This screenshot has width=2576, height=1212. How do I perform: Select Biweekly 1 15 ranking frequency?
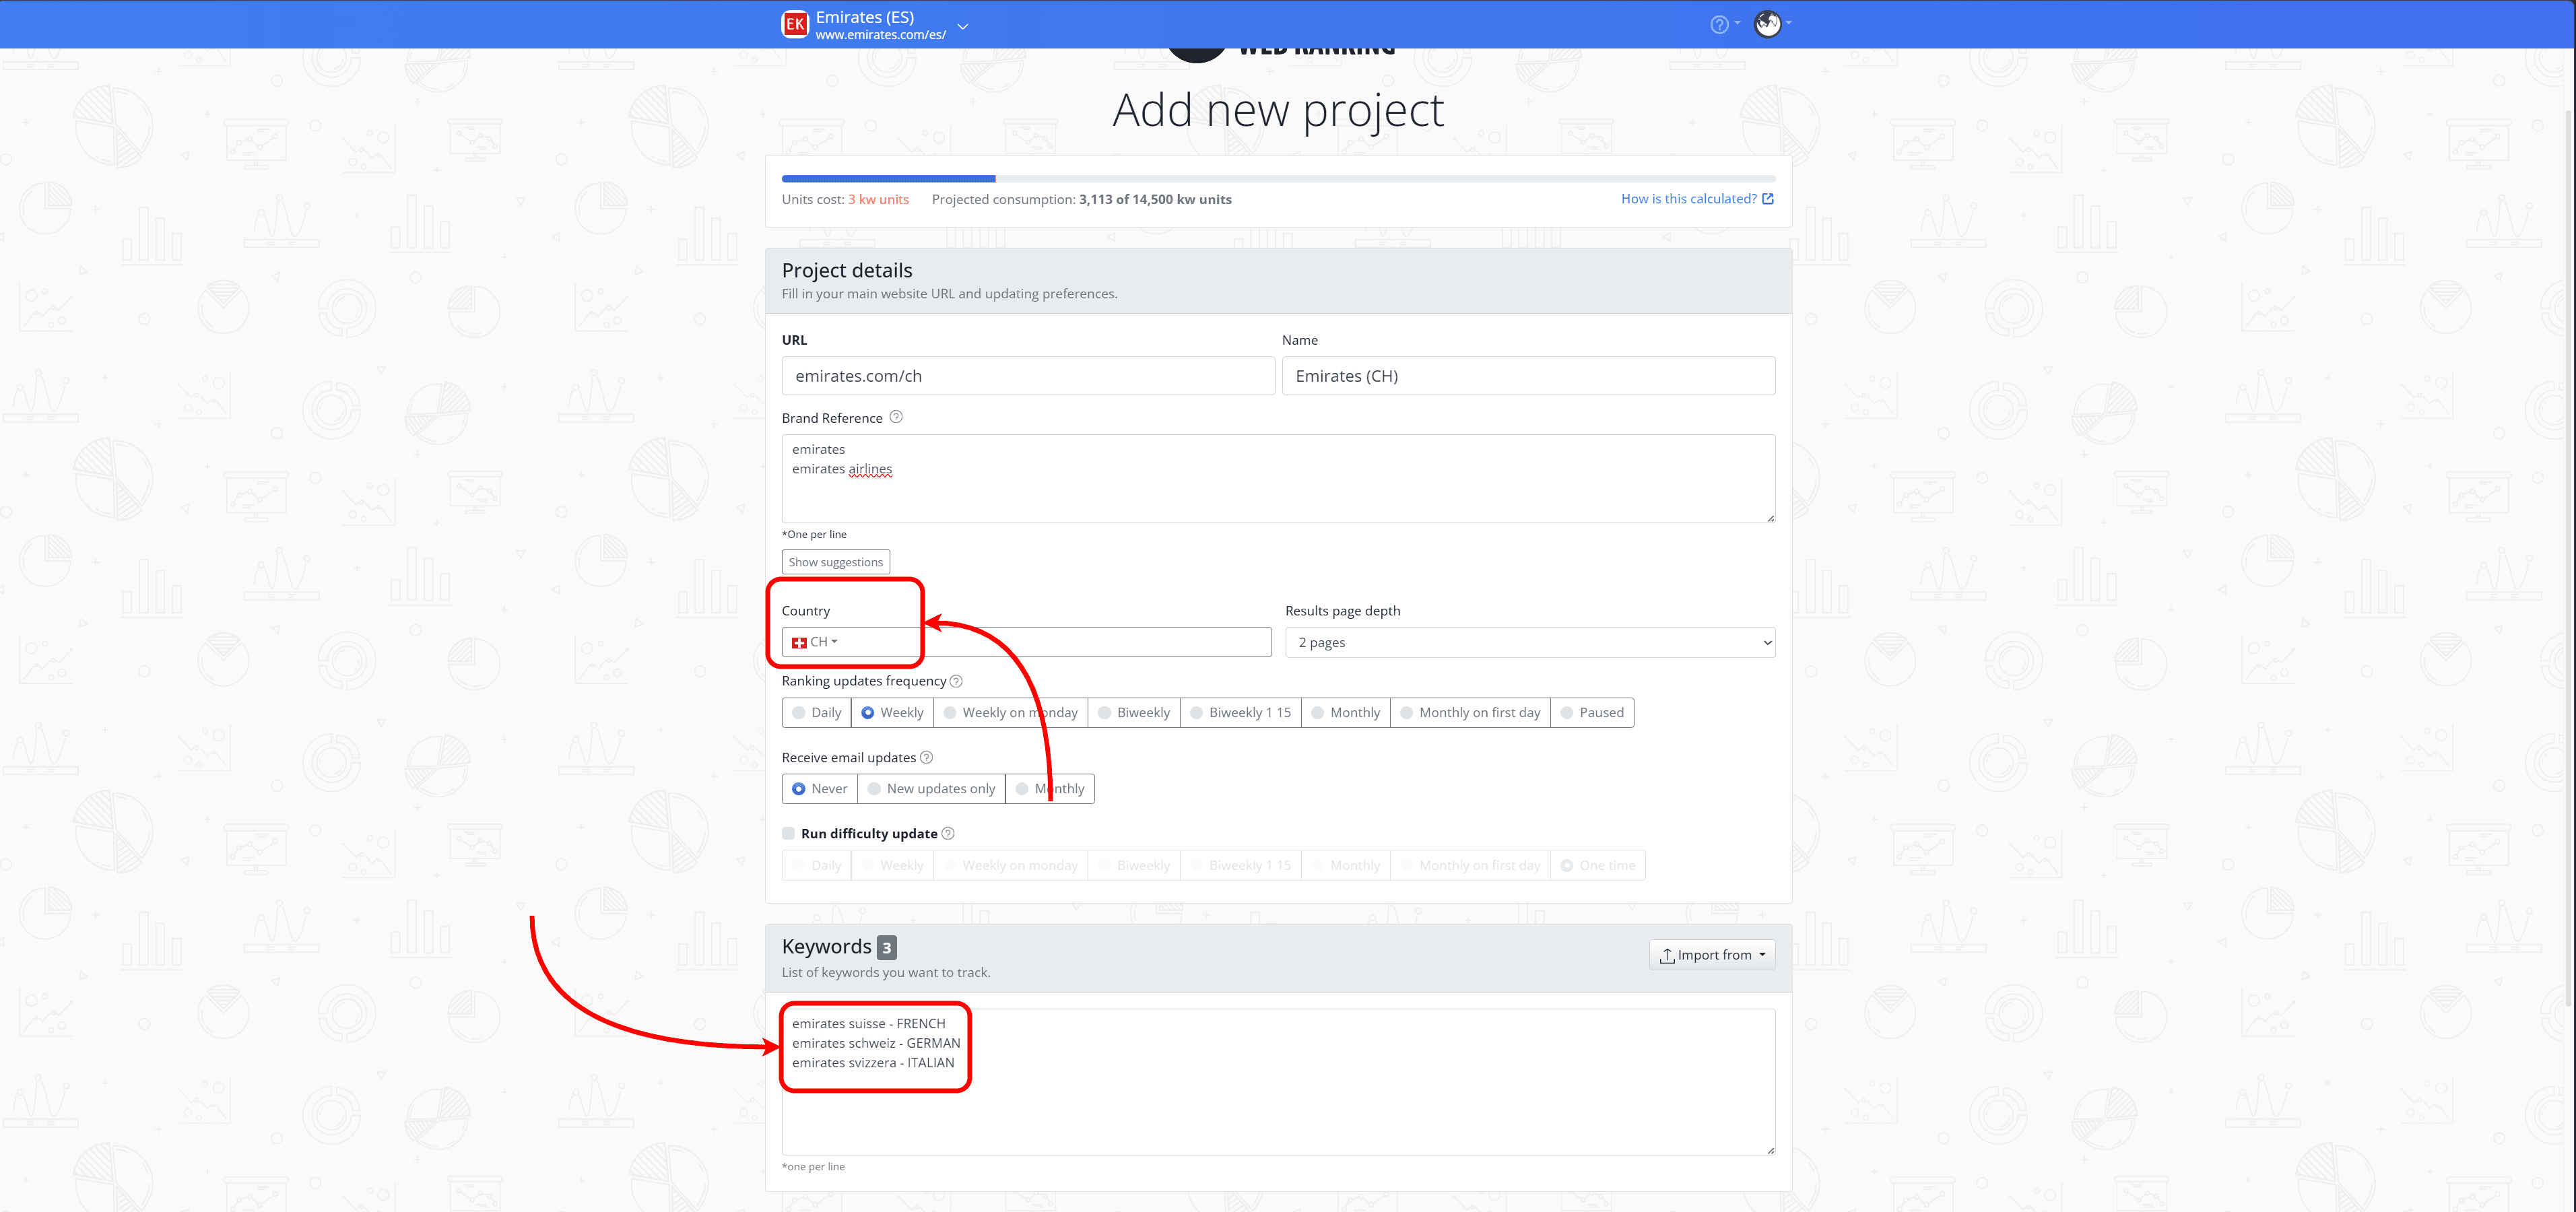1241,712
